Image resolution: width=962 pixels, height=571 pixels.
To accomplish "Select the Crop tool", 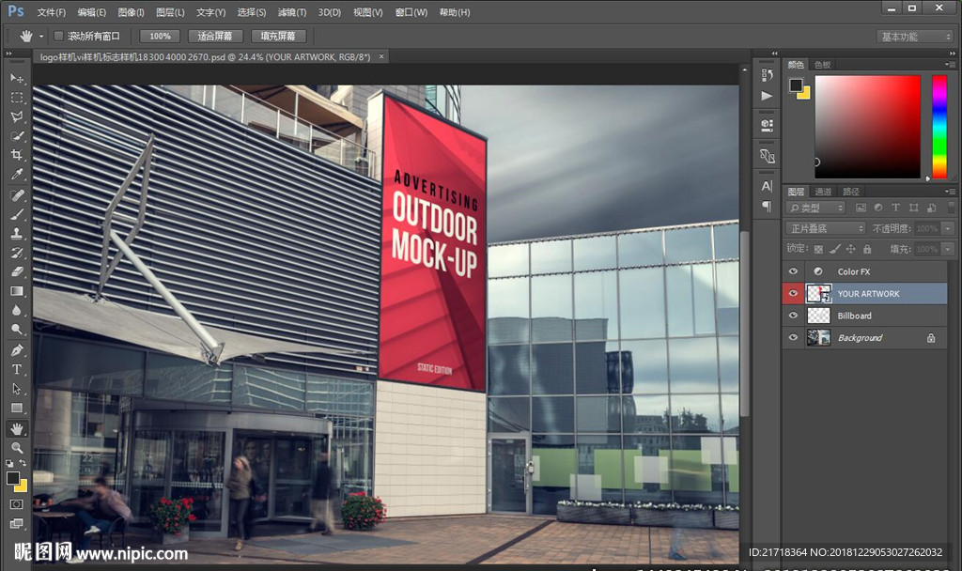I will [x=17, y=155].
